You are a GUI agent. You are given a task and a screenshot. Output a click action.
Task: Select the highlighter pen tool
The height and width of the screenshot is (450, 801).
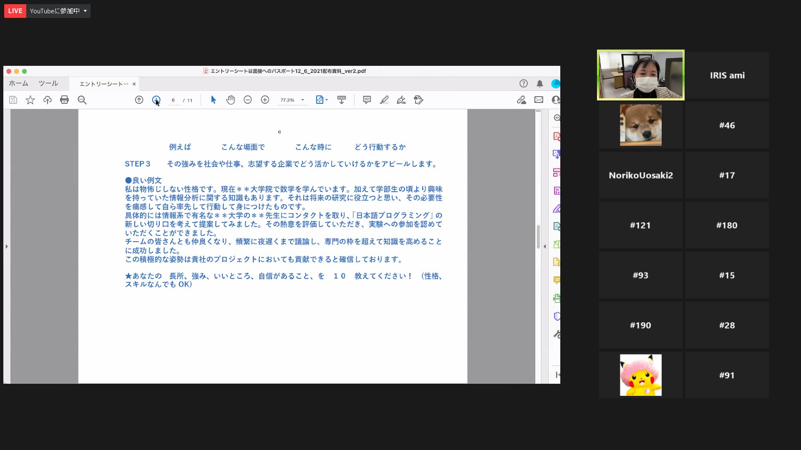pyautogui.click(x=384, y=100)
